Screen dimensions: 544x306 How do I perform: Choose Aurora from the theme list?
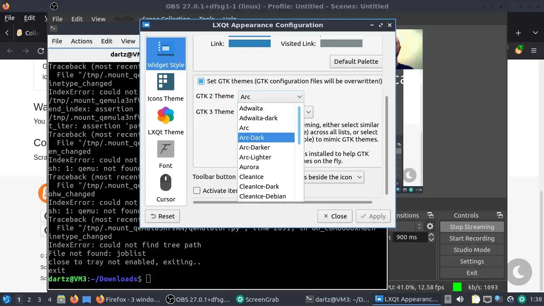point(266,167)
